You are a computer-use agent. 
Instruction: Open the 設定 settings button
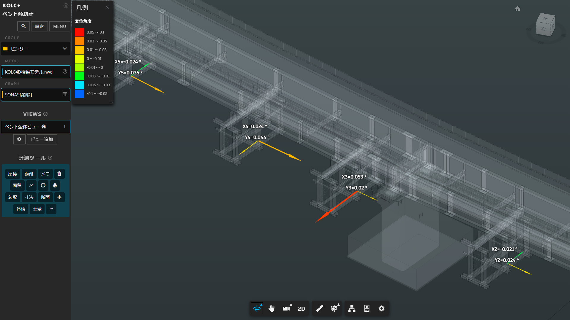pos(40,26)
